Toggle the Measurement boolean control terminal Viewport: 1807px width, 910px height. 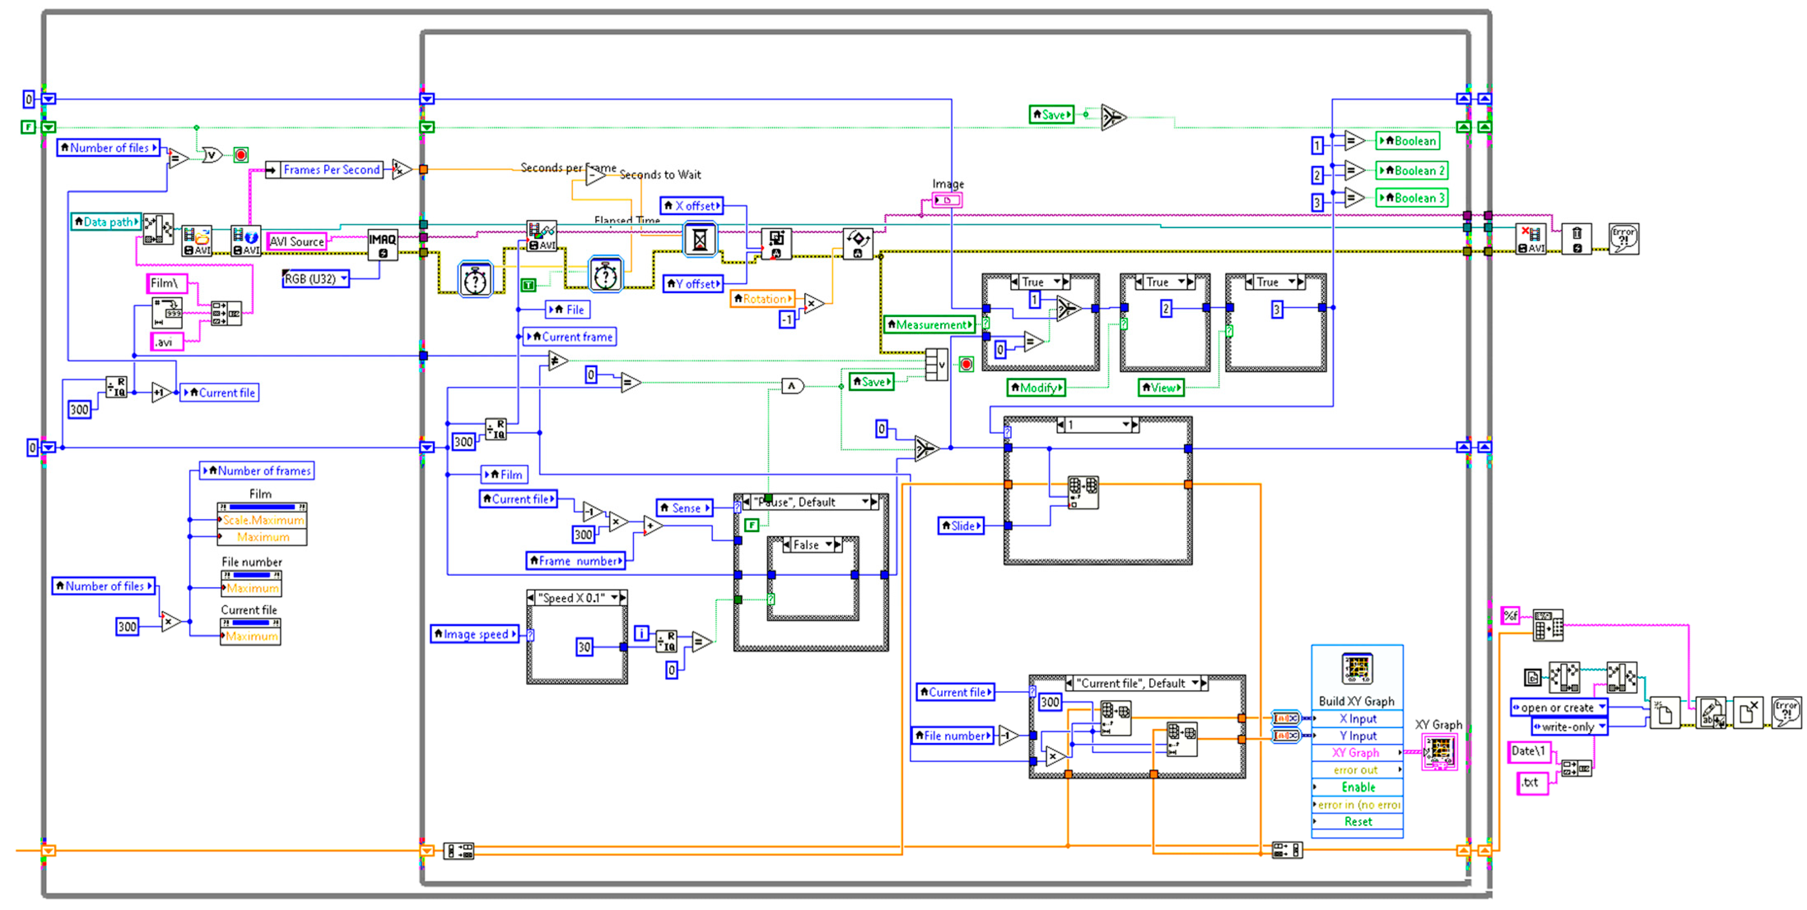(x=929, y=324)
